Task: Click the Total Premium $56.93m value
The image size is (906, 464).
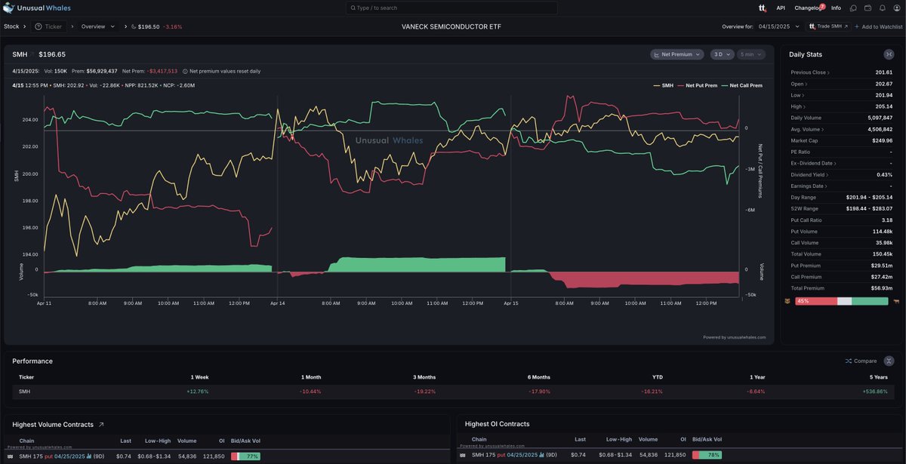Action: point(880,287)
